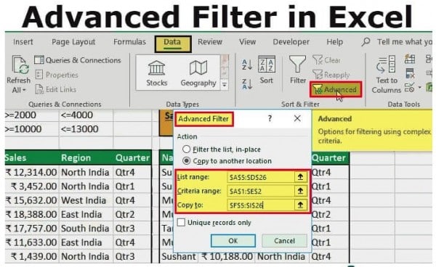Select cell with ₹ 18,388.00
The image size is (436, 267).
click(x=31, y=214)
